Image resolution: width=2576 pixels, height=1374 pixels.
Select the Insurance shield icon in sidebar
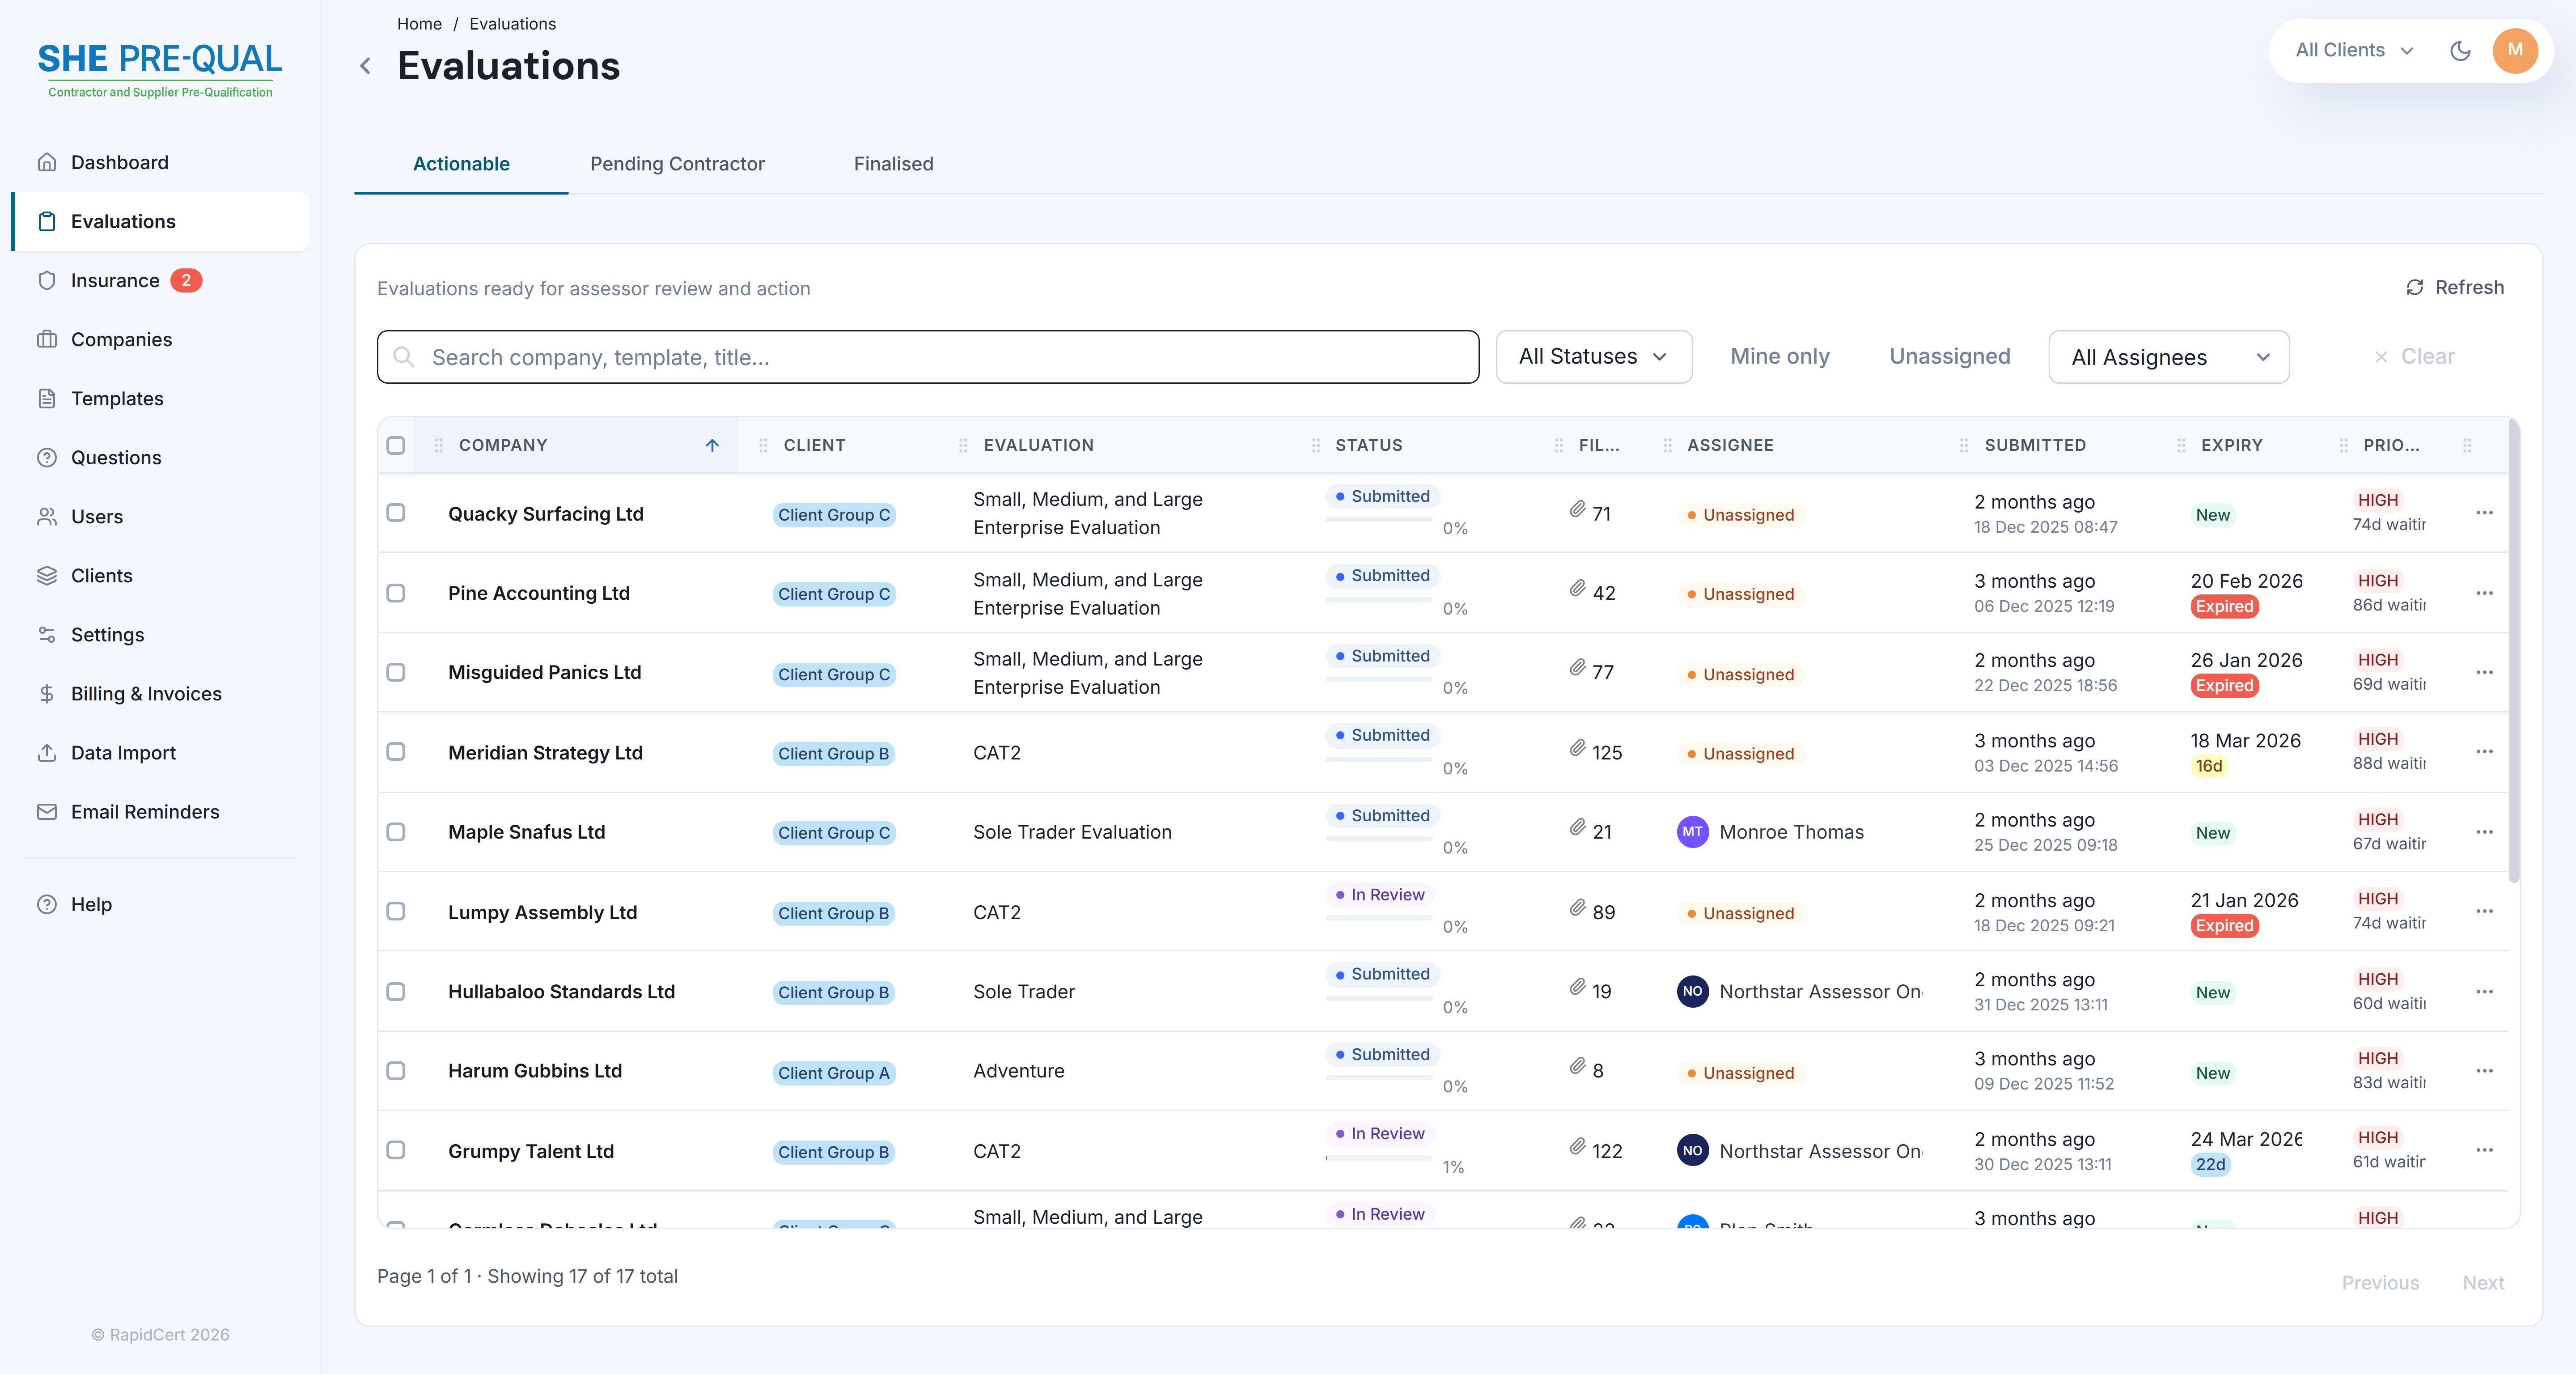47,280
